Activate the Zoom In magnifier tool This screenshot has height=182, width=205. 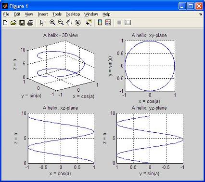52,23
